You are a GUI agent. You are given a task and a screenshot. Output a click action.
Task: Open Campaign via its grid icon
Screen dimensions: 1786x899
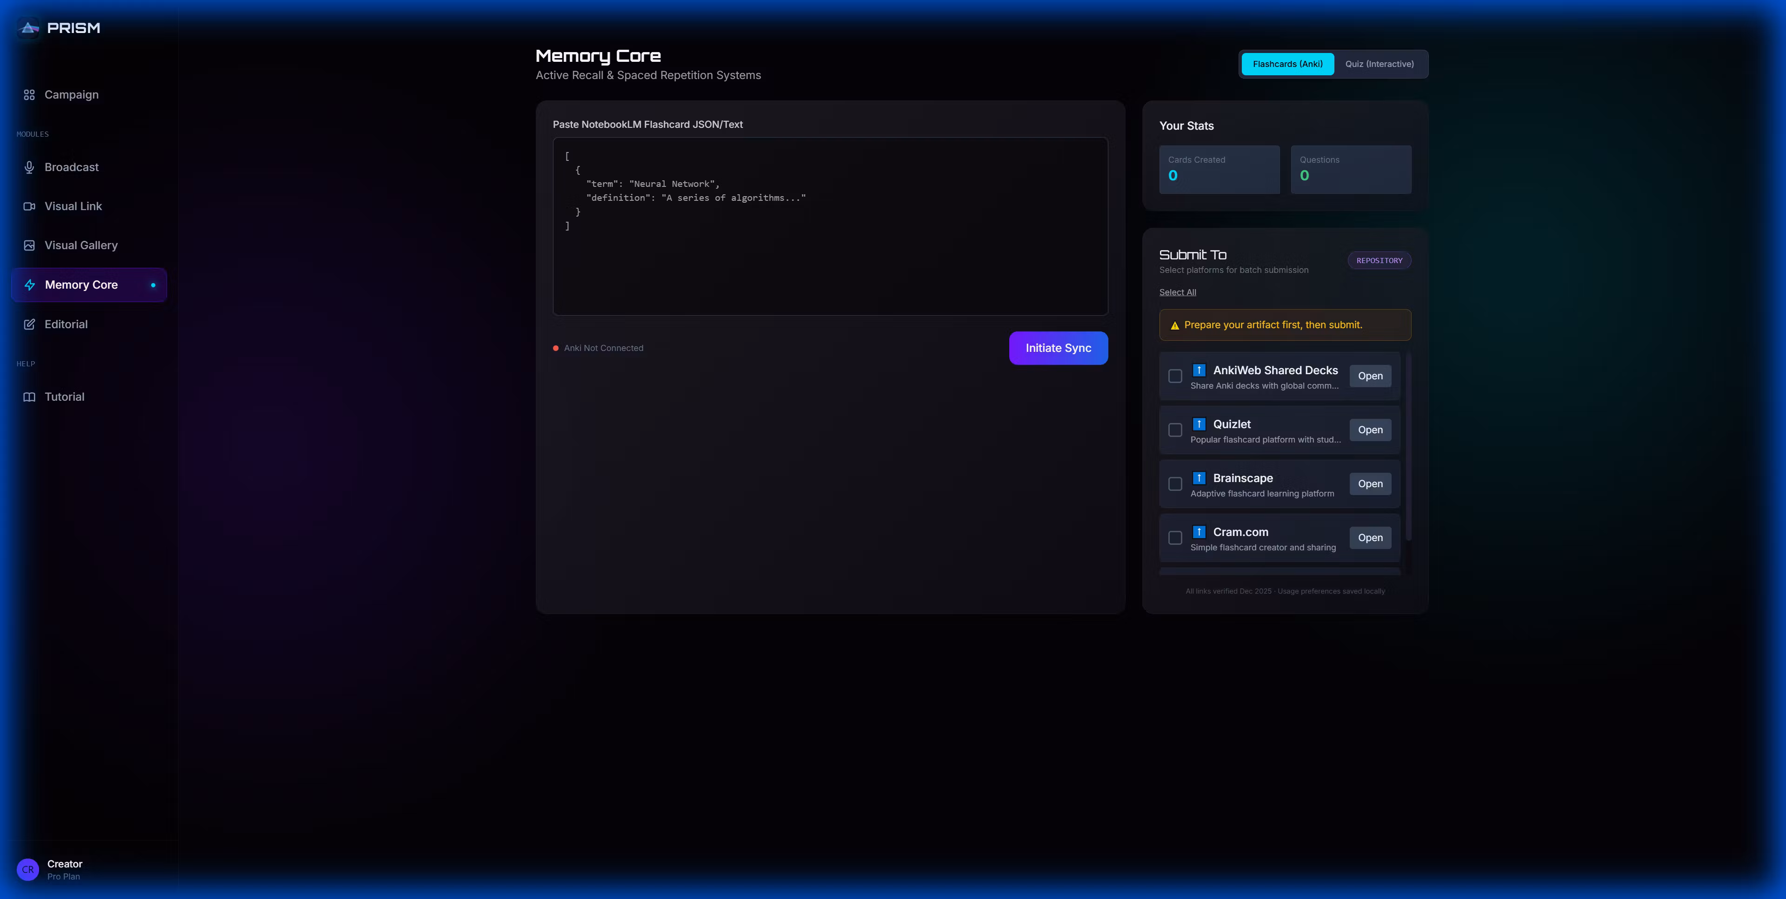click(x=29, y=95)
